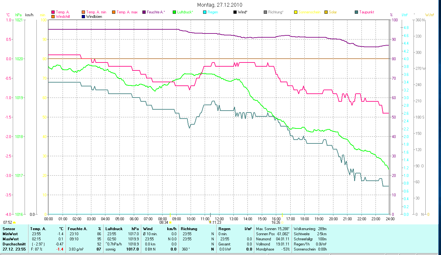Click the Schneefallgr 100m entry

[x=310, y=239]
